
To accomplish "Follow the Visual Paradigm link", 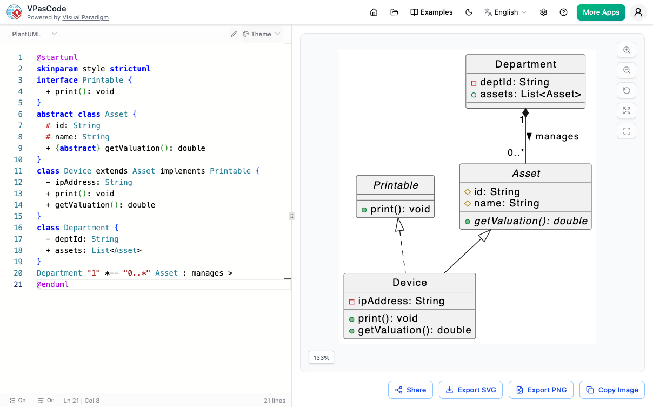I will point(85,17).
